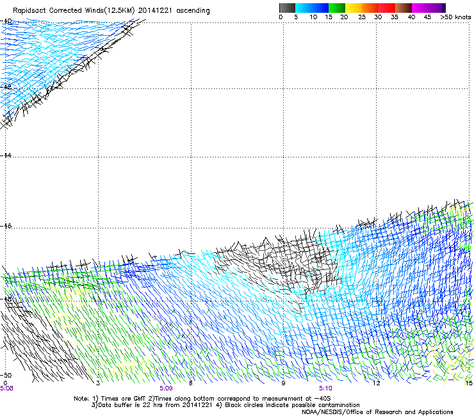Click the '20141221 ascending' date in the title

pos(174,11)
